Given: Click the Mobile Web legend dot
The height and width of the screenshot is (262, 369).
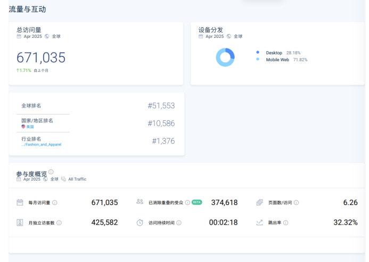Looking at the screenshot, I should point(258,59).
